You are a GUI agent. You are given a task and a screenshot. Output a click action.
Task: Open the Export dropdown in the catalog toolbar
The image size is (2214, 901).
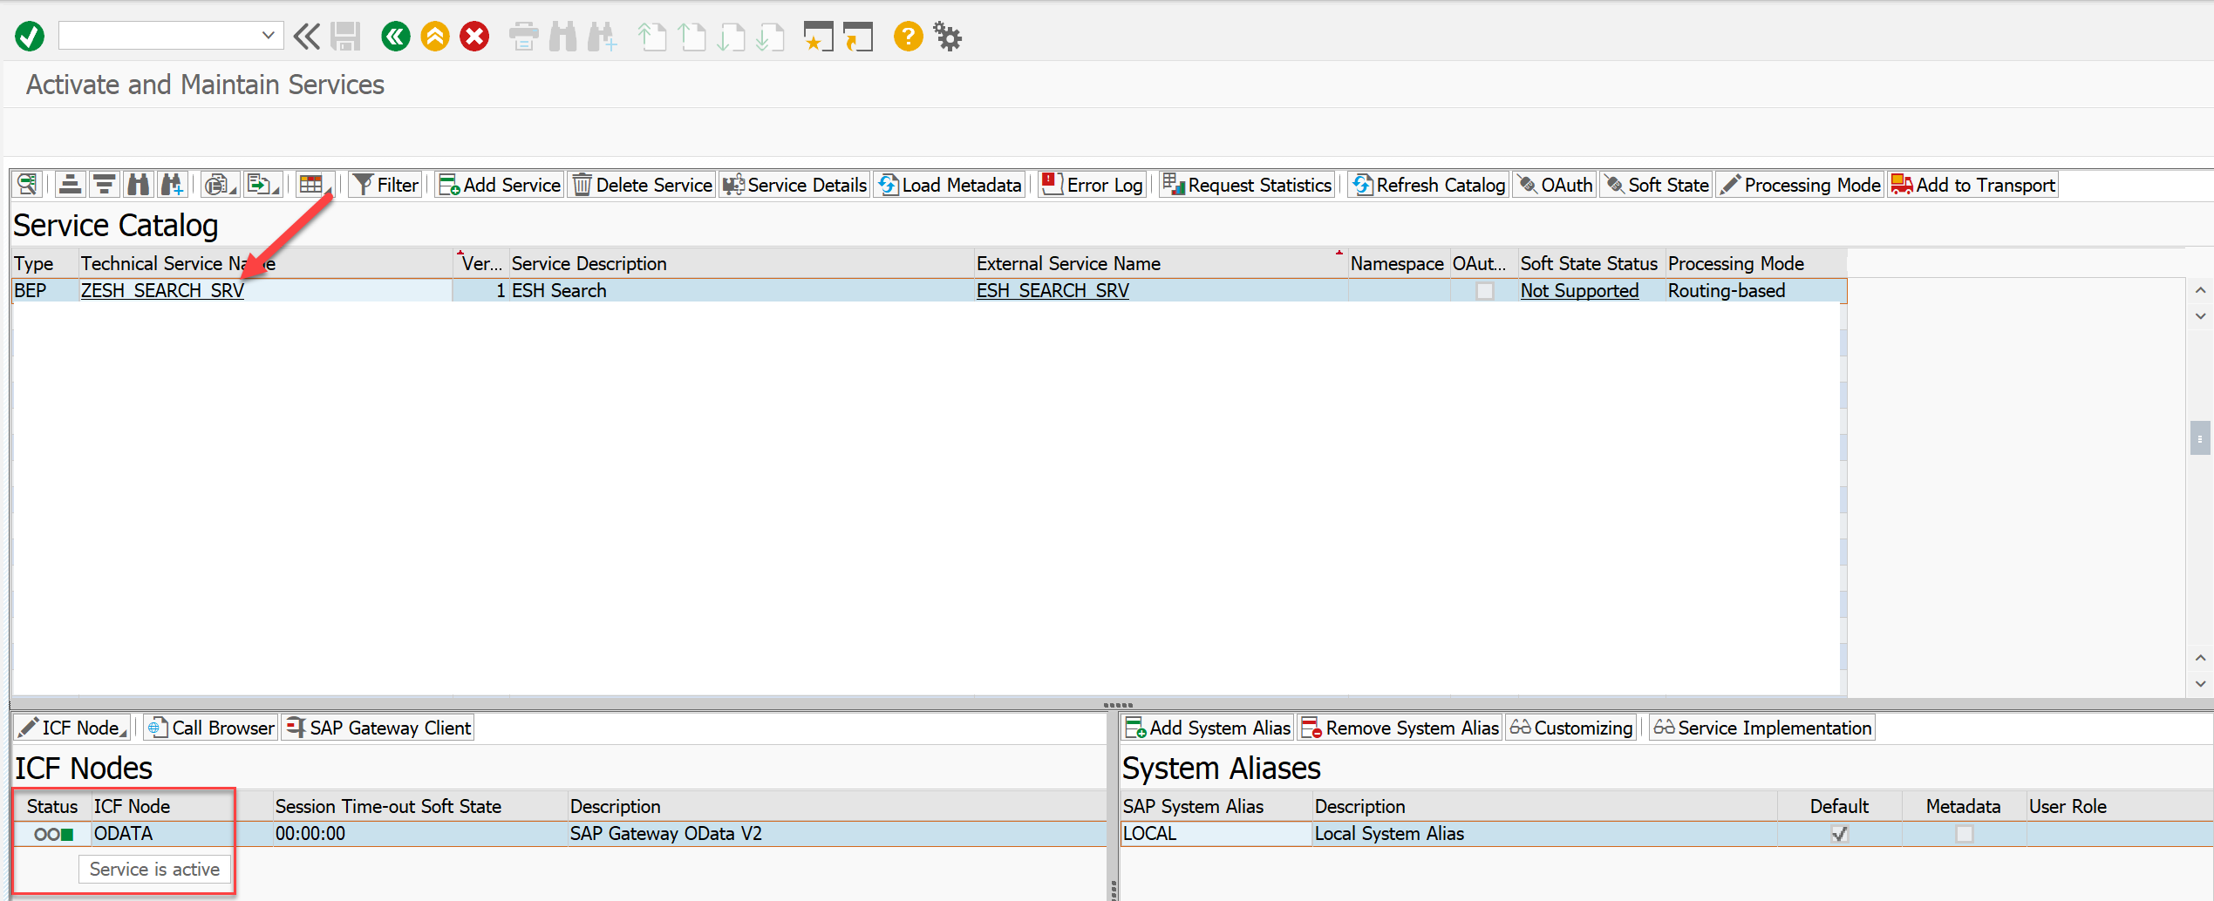(x=263, y=185)
